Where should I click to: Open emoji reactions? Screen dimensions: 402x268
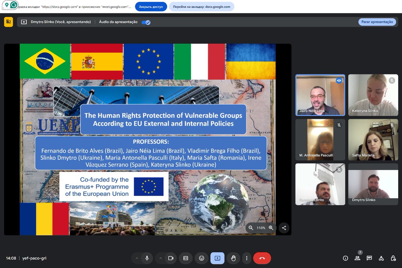202,258
